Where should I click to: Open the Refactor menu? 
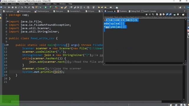pyautogui.click(x=22, y=4)
